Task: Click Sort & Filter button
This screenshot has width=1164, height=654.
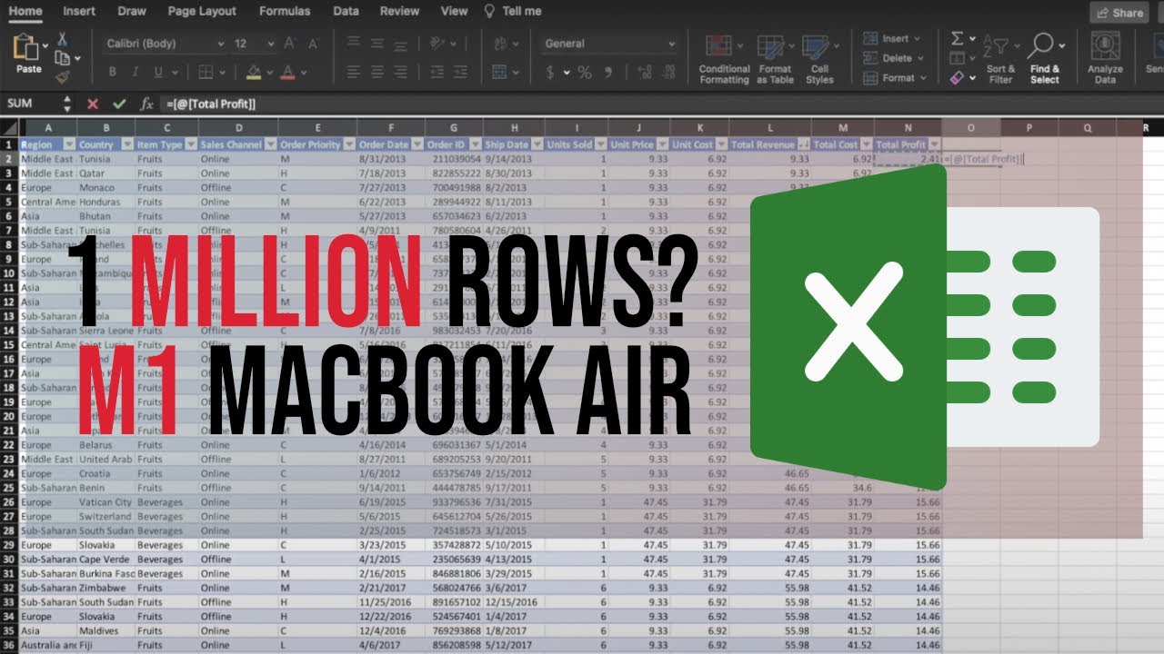Action: point(1000,60)
